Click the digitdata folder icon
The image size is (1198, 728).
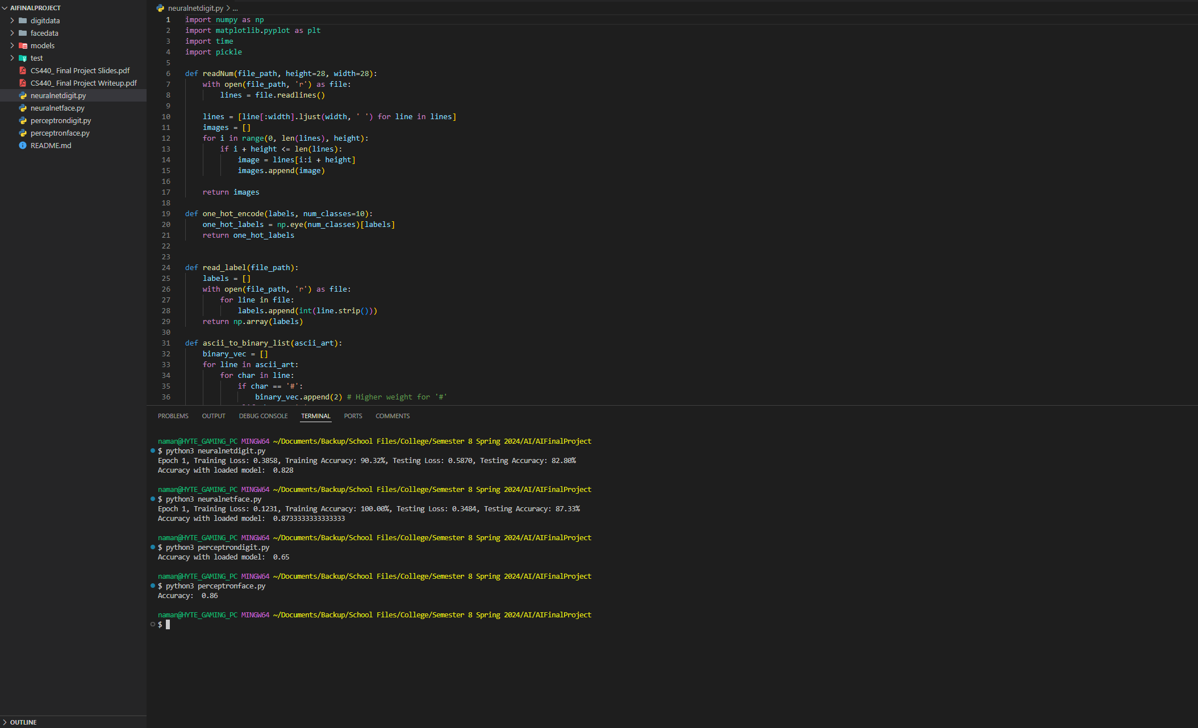(x=23, y=20)
